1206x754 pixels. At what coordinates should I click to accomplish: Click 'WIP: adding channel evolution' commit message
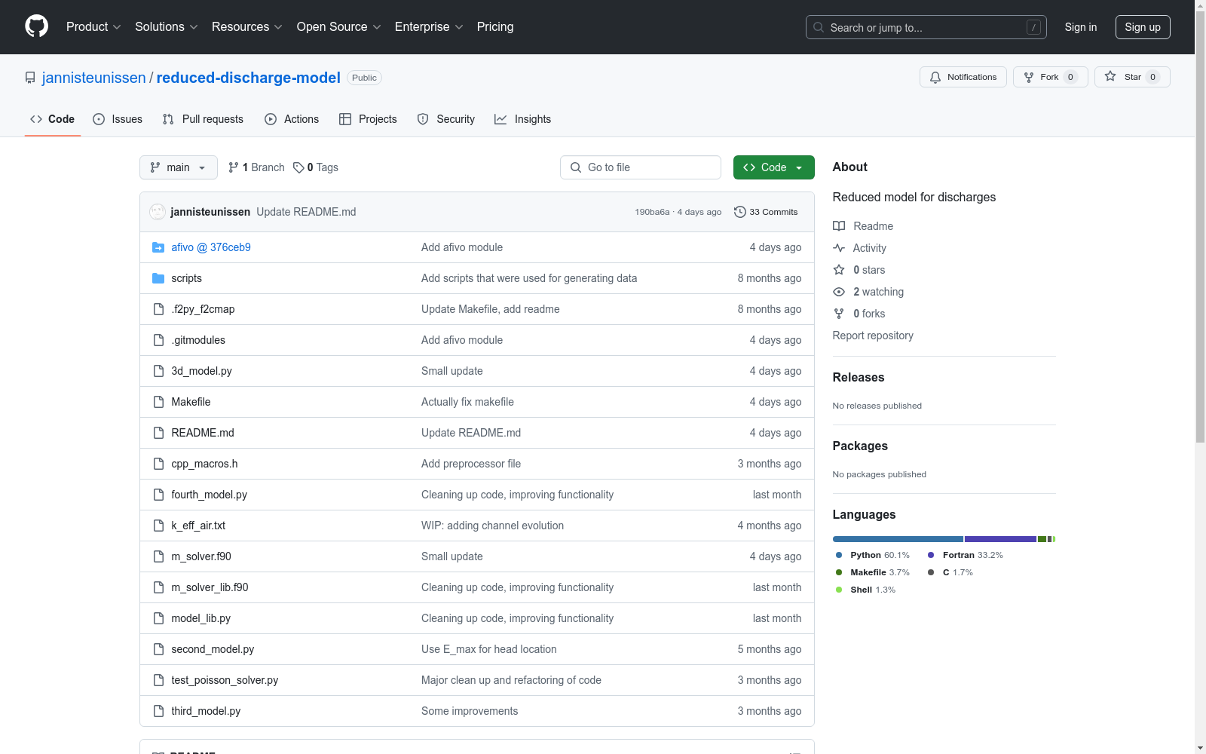click(x=492, y=526)
